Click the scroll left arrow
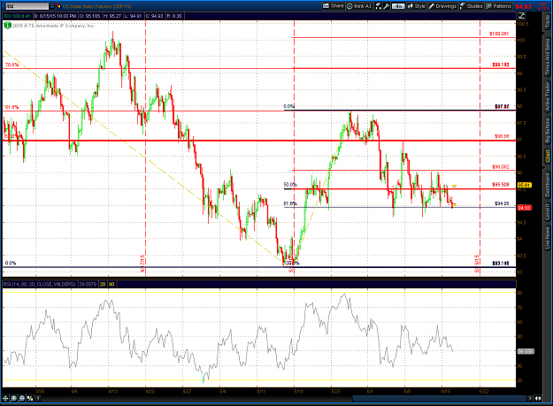This screenshot has height=406, width=553. click(x=38, y=398)
